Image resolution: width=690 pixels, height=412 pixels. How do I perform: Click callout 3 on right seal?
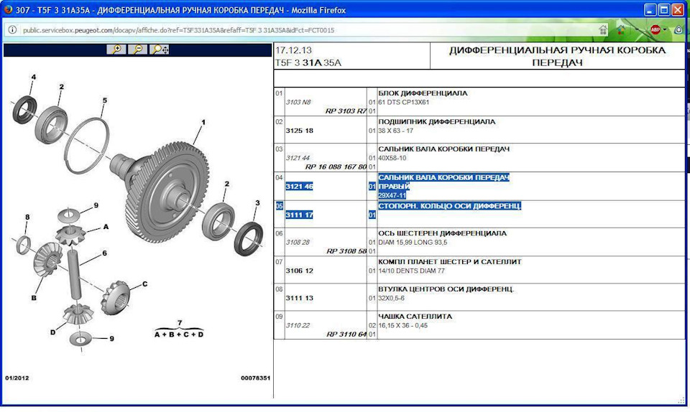point(257,202)
